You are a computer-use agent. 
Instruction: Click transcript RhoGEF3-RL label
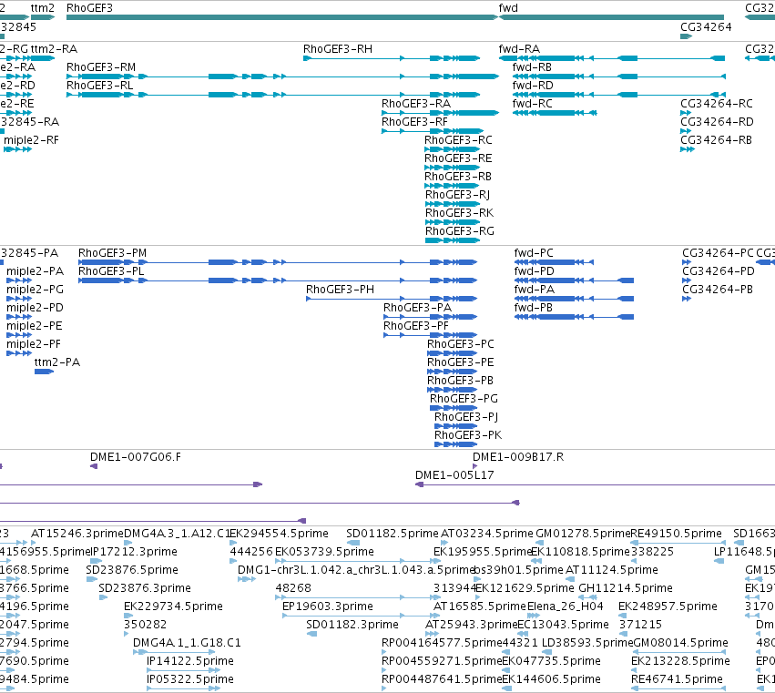[x=100, y=86]
